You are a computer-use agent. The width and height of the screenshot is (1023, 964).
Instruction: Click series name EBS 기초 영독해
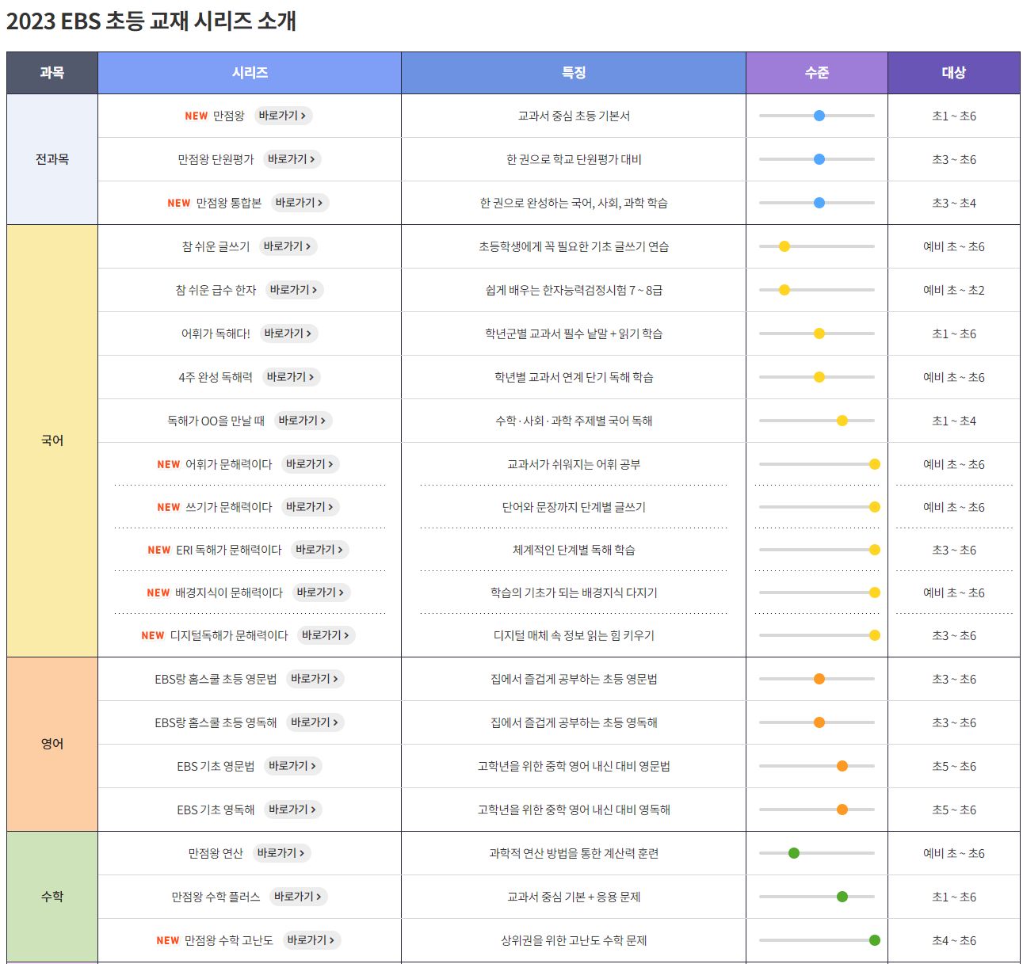(216, 810)
